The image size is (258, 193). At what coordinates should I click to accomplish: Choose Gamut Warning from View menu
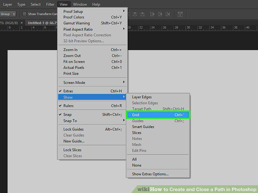[x=92, y=23]
